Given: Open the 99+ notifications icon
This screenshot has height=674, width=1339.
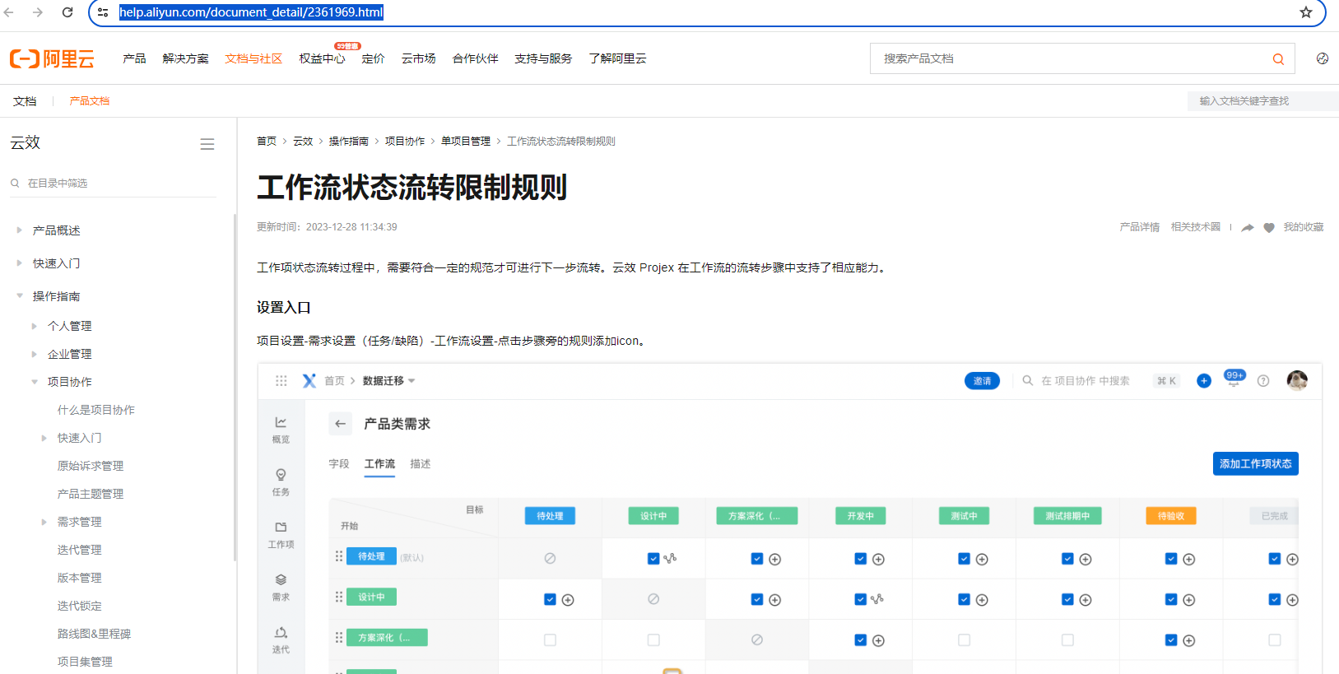Looking at the screenshot, I should (x=1234, y=379).
